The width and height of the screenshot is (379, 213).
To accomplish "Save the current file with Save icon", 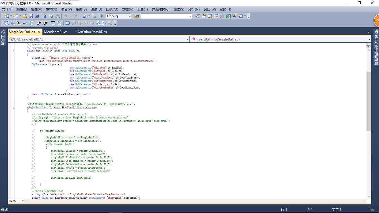I will tap(31, 16).
